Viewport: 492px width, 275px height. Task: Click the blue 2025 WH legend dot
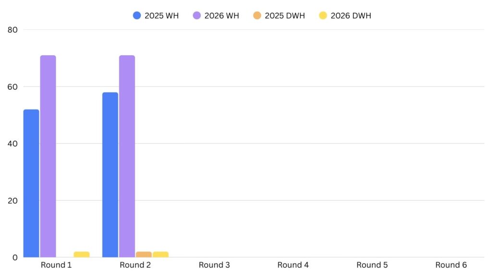click(x=137, y=15)
